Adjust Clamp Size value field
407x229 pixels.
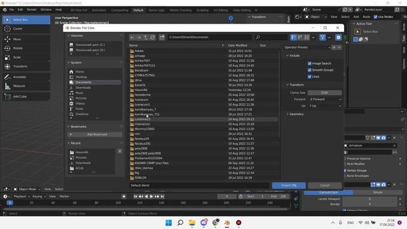tap(324, 93)
